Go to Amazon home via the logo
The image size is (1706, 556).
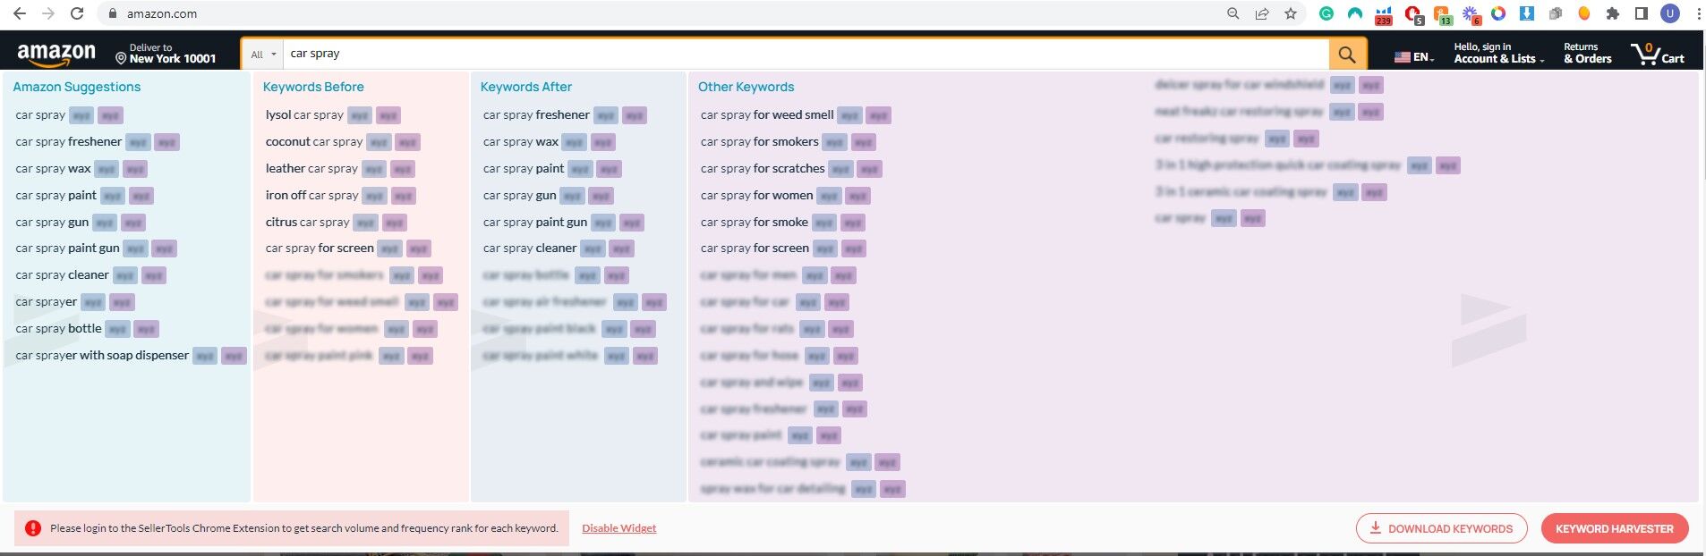point(56,54)
